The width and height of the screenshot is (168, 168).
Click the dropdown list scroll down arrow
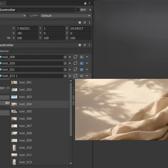(x=71, y=163)
